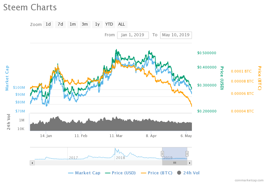Click the 0.00008 BTC axis label

(242, 81)
